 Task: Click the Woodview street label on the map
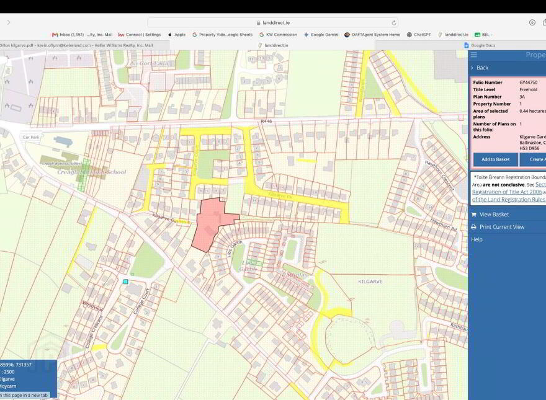click(x=92, y=306)
